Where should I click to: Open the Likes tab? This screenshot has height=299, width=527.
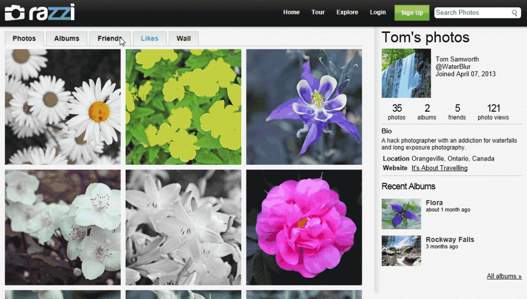pyautogui.click(x=149, y=39)
